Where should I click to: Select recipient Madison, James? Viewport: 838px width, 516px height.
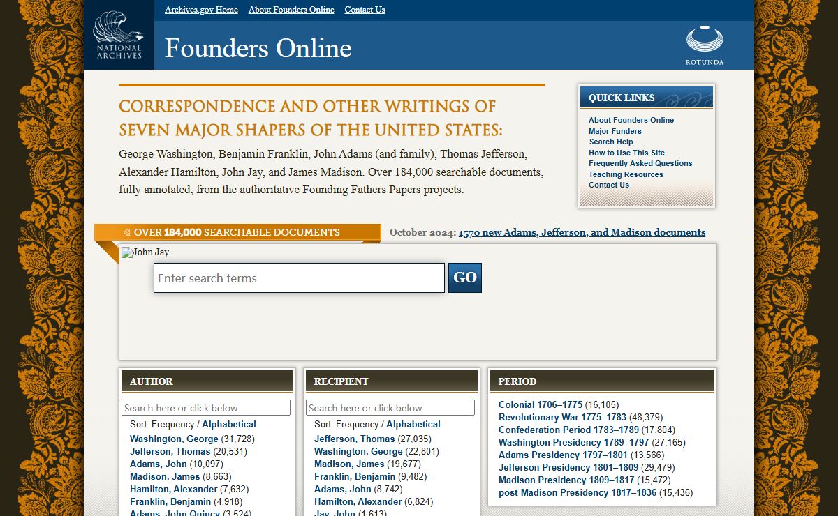tap(349, 464)
